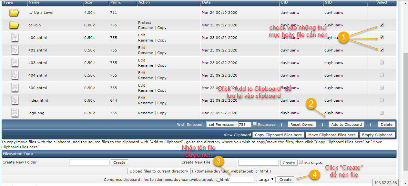408x186 pixels.
Task: Check the 403.shtml select checkbox
Action: 382,62
